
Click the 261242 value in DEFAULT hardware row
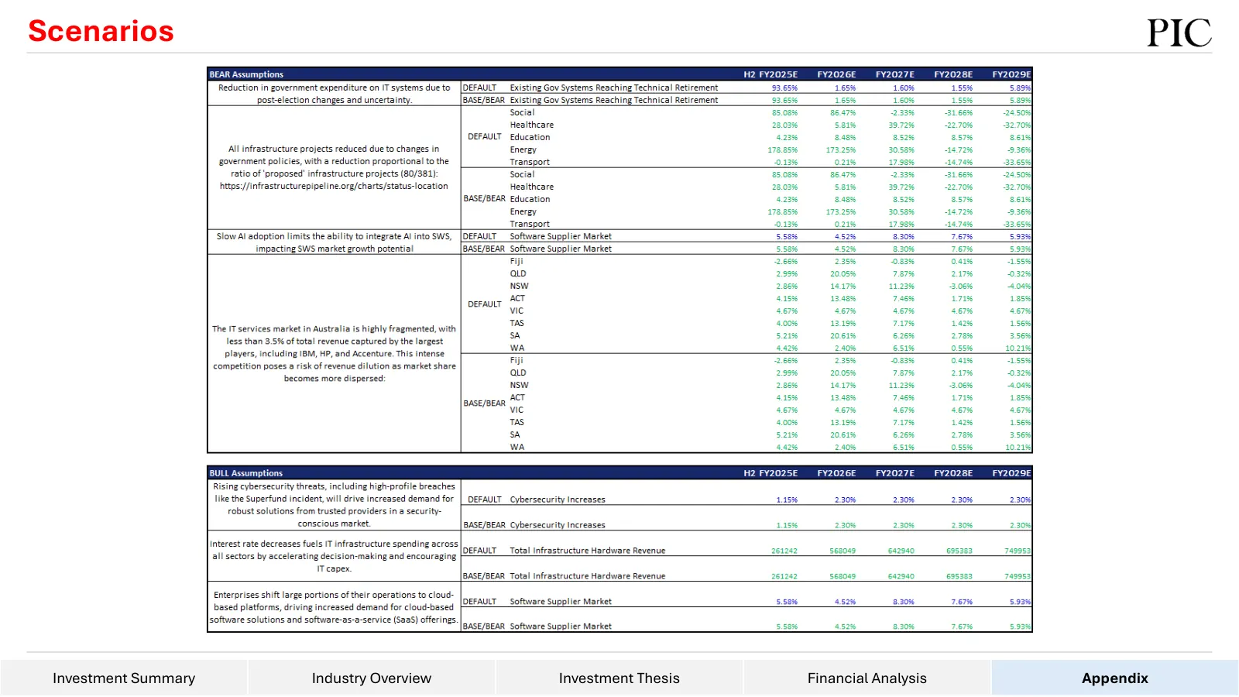click(784, 551)
